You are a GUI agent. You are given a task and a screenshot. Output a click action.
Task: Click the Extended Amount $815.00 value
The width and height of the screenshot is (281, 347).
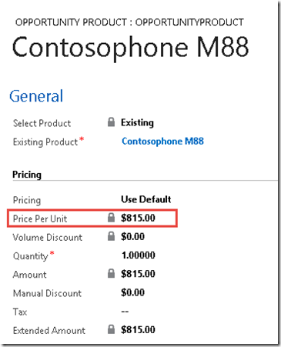(138, 330)
